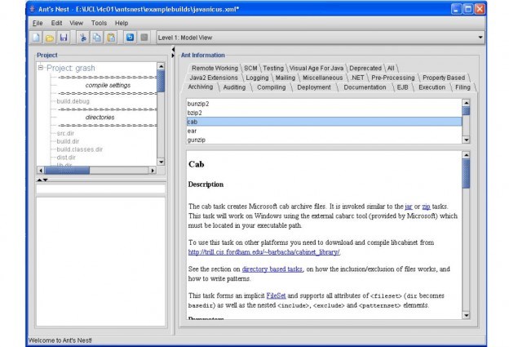
Task: Click the gray stop toolbar icon
Action: 144,38
